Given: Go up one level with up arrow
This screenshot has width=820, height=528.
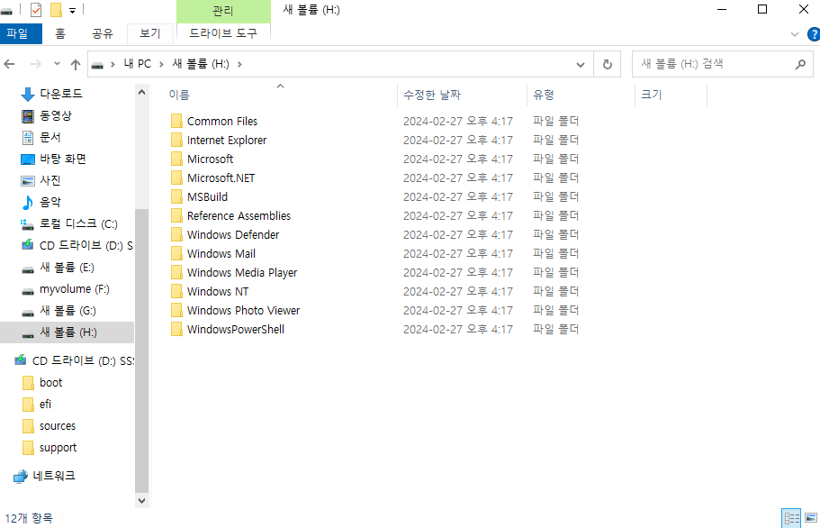Looking at the screenshot, I should (x=76, y=64).
